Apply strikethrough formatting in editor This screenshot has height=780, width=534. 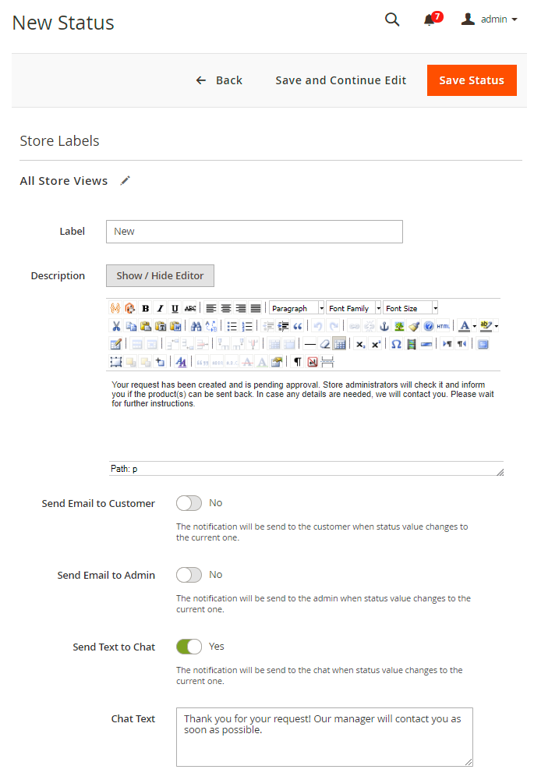click(x=190, y=308)
